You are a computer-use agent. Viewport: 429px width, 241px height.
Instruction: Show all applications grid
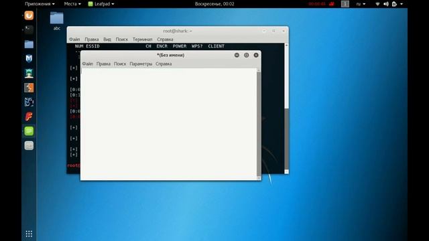point(29,234)
